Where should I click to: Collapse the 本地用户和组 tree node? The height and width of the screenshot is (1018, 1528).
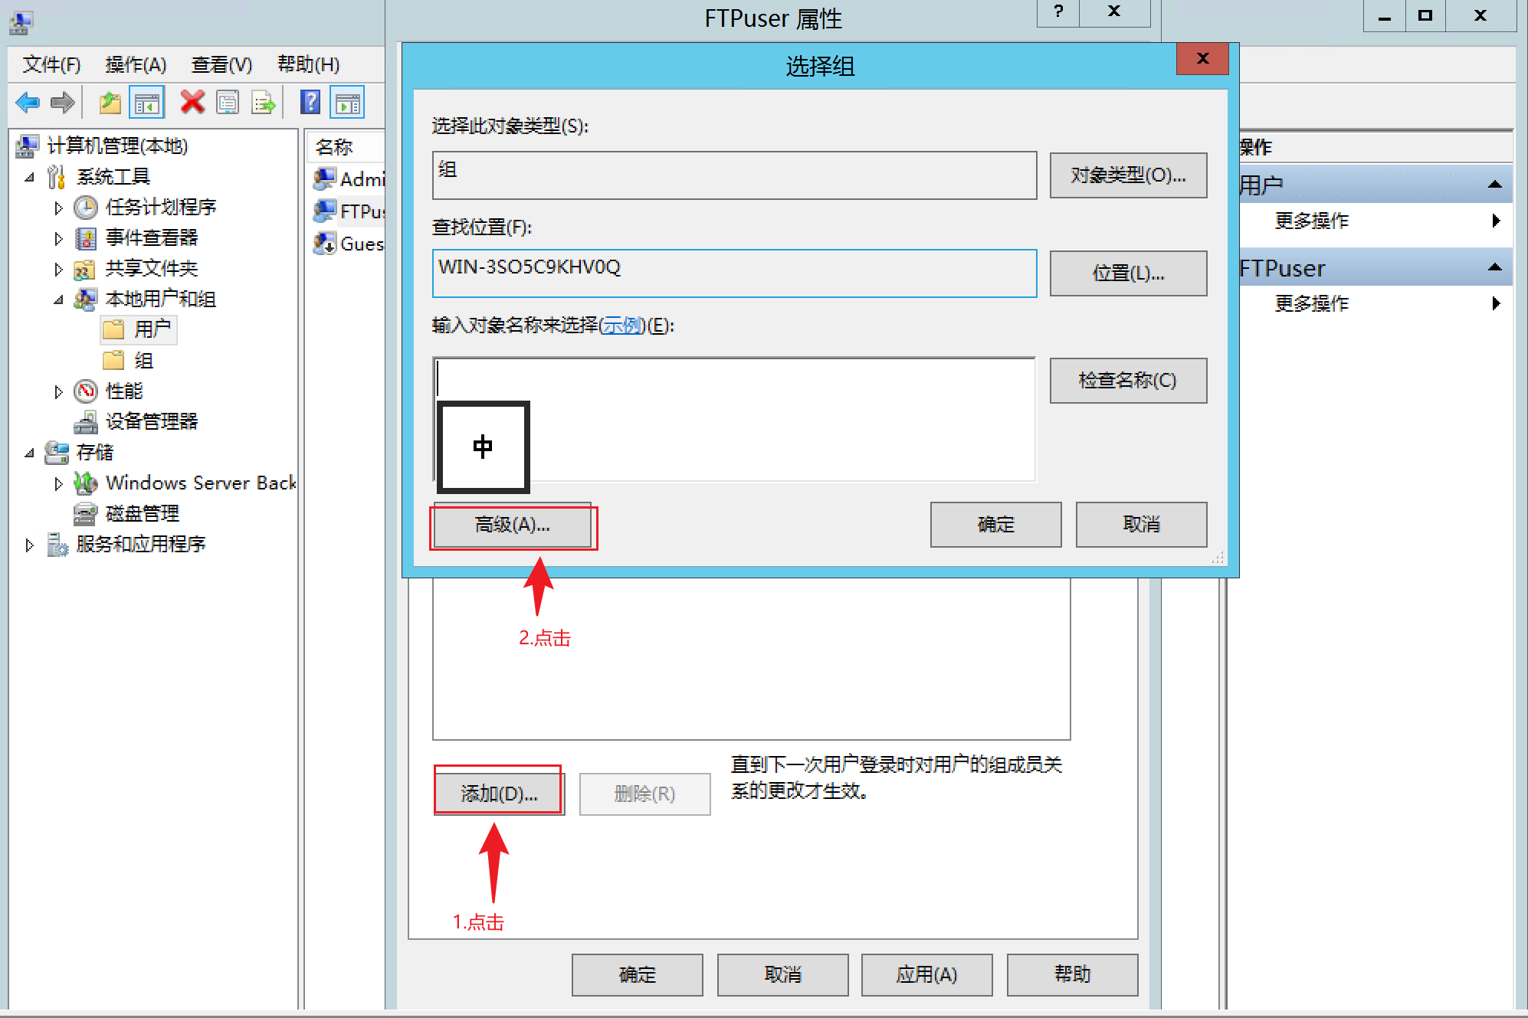point(58,300)
